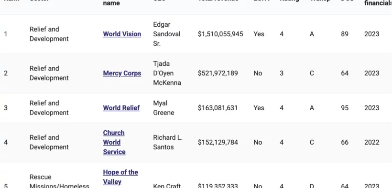This screenshot has height=188, width=392.
Task: Open the Mercy Corps link
Action: pyautogui.click(x=122, y=73)
